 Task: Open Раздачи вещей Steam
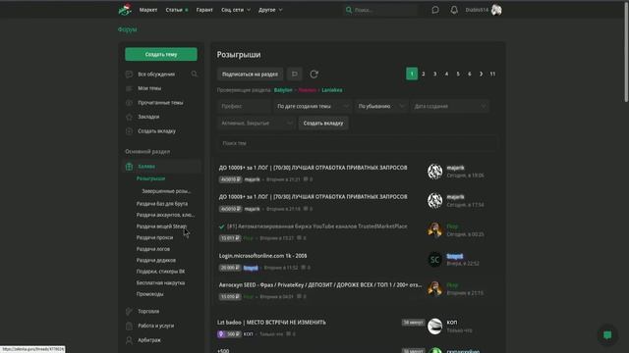161,227
